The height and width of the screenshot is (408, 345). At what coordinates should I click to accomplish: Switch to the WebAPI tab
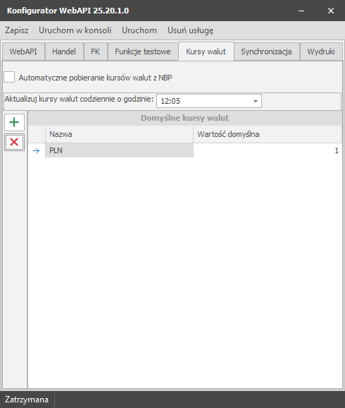pyautogui.click(x=23, y=52)
